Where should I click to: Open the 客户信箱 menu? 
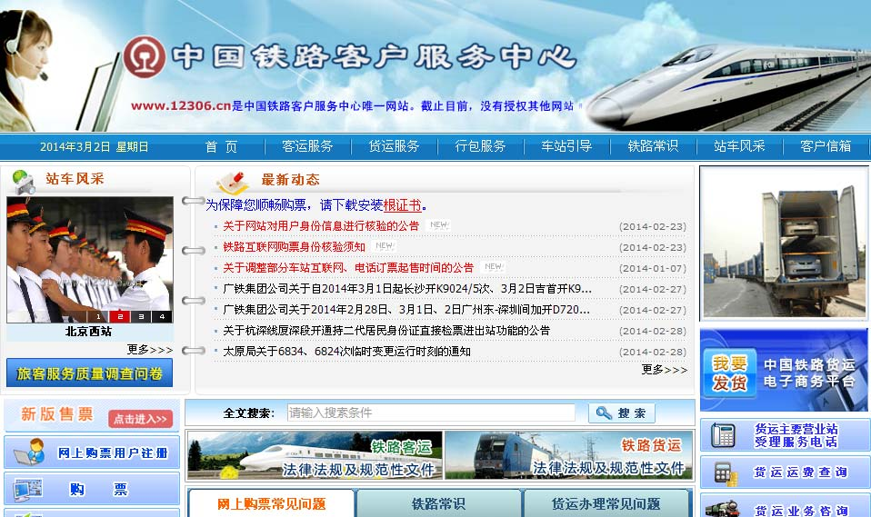(x=826, y=146)
